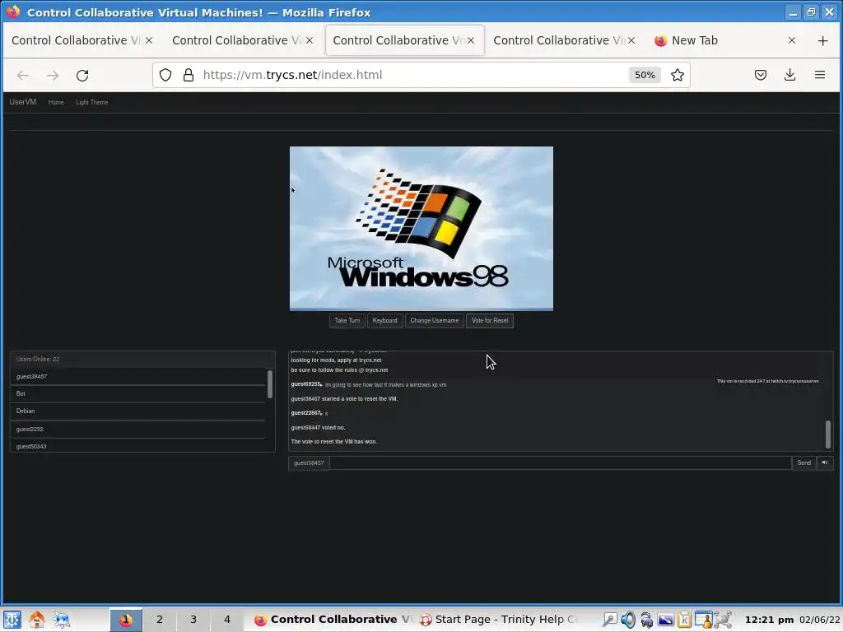Click the user list scrollbar
This screenshot has width=843, height=632.
tap(270, 384)
